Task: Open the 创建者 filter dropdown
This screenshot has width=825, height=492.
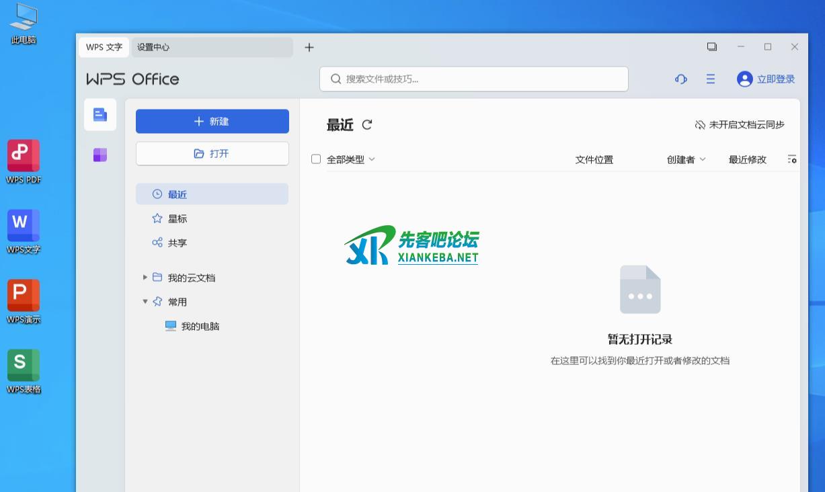Action: pyautogui.click(x=686, y=159)
